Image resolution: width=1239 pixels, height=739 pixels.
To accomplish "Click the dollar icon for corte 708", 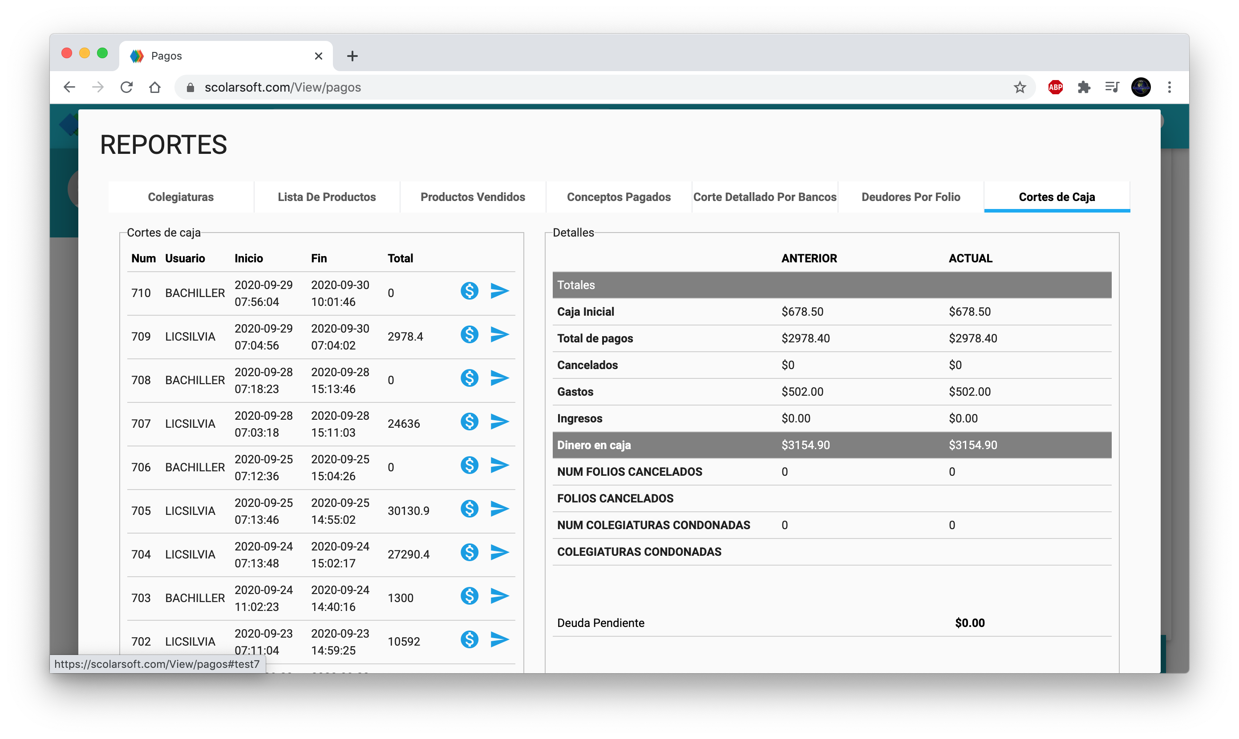I will pos(469,378).
